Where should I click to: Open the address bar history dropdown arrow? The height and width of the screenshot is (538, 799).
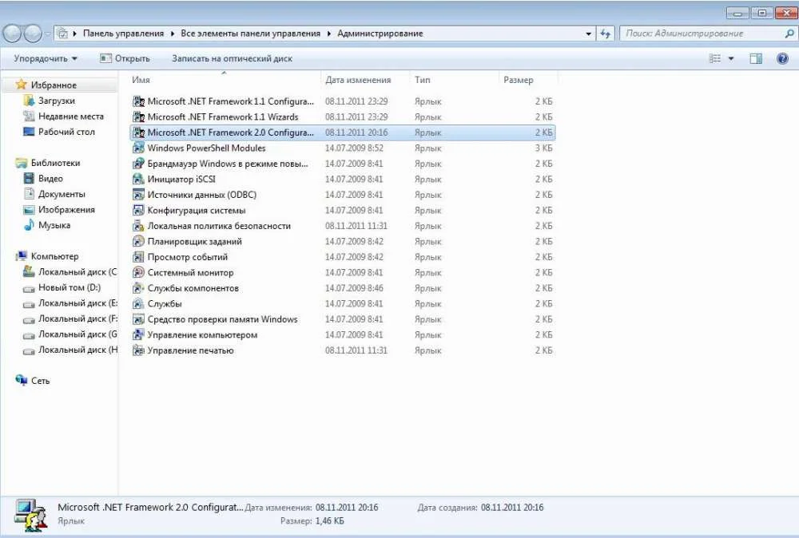(x=589, y=34)
